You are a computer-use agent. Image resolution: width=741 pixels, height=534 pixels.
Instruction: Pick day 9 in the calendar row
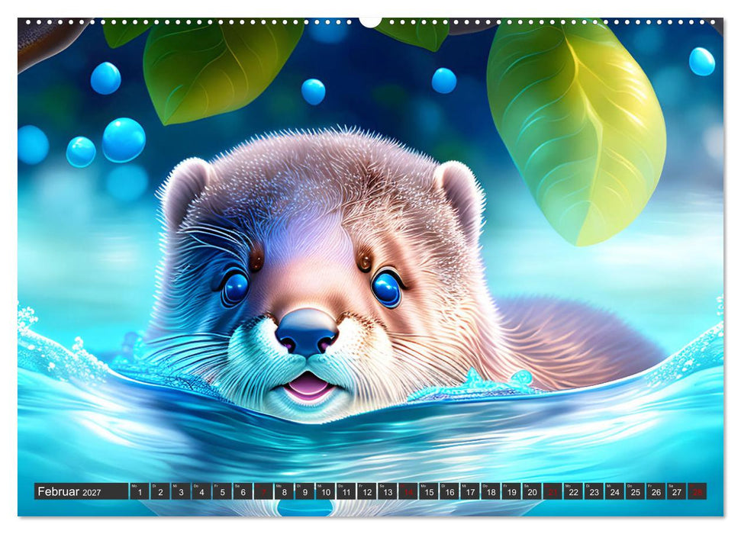coord(304,491)
